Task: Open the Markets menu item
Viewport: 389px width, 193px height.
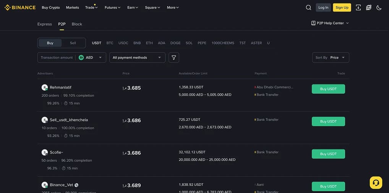Action: click(73, 7)
